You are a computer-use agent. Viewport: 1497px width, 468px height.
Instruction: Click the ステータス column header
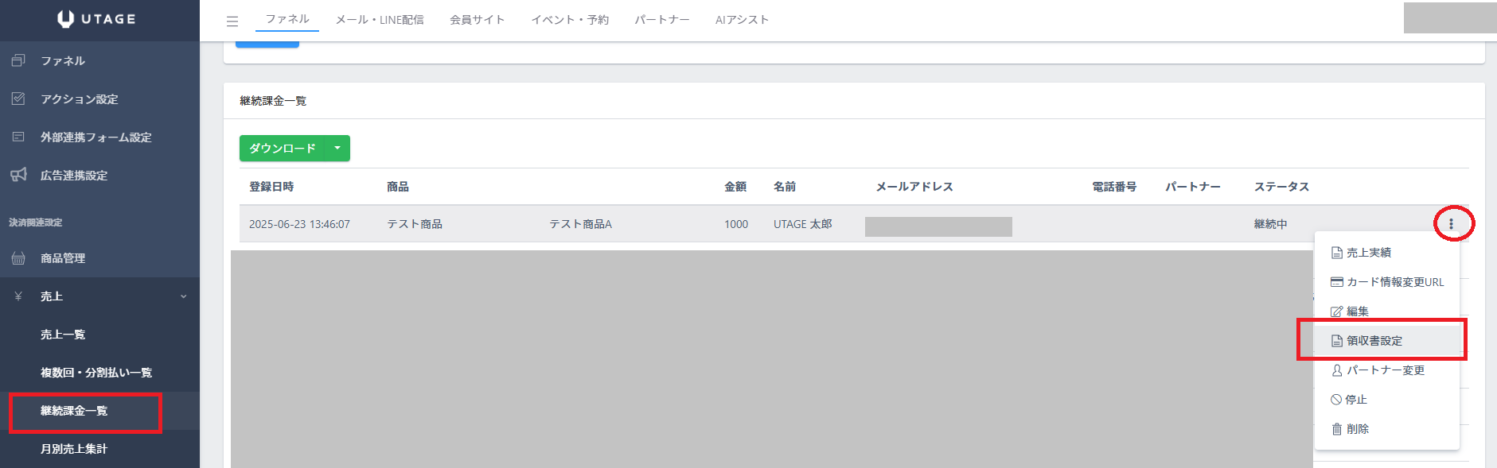(1281, 187)
